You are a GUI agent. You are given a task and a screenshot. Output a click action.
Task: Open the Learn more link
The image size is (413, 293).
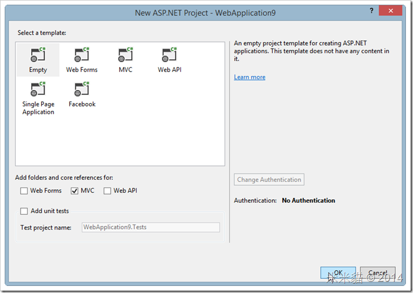[x=249, y=77]
